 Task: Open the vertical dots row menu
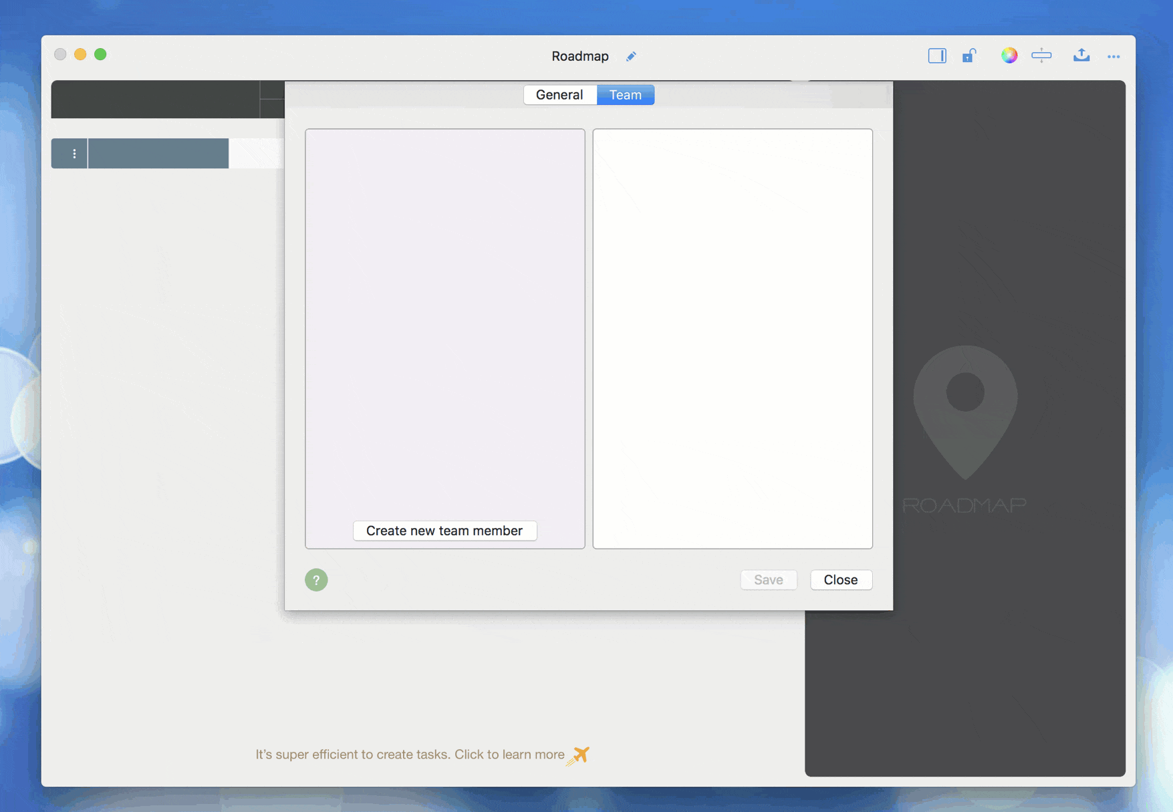74,154
